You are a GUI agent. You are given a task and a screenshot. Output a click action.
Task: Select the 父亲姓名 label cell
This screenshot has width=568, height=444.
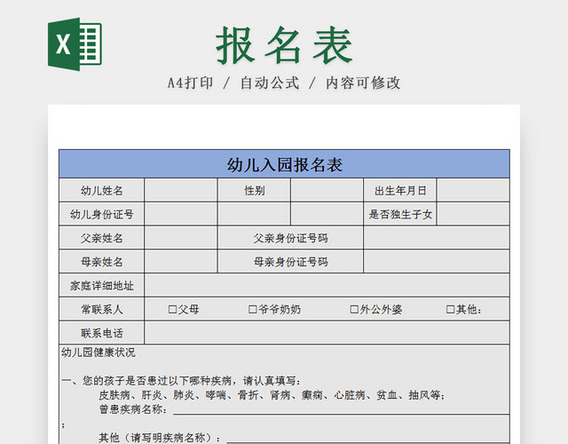(x=102, y=238)
